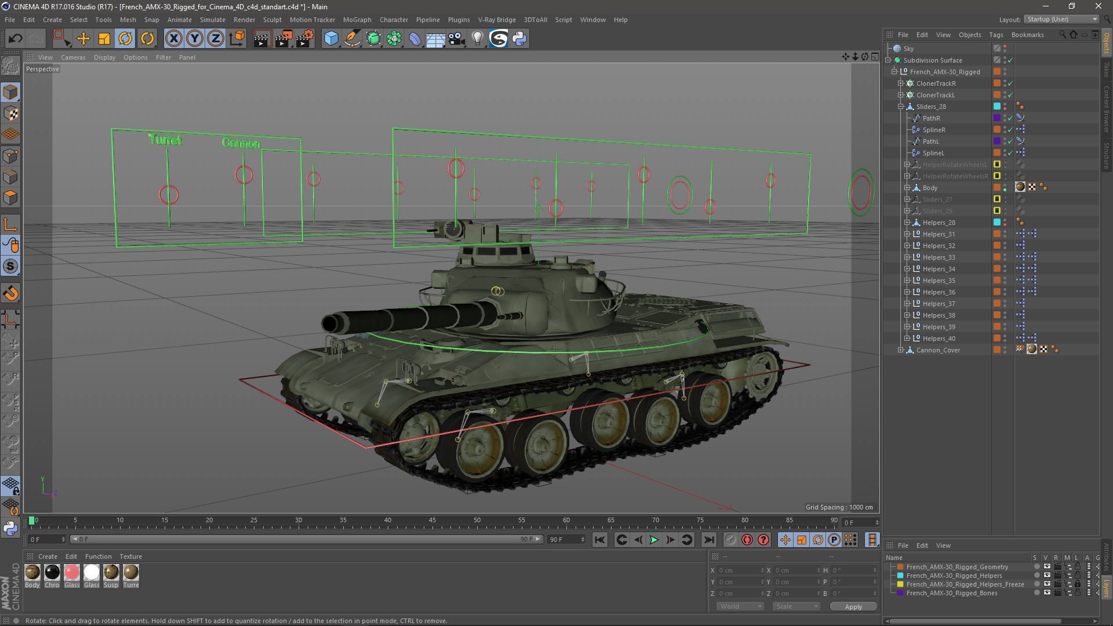
Task: Toggle visibility eye of Bones layer
Action: pos(1047,593)
